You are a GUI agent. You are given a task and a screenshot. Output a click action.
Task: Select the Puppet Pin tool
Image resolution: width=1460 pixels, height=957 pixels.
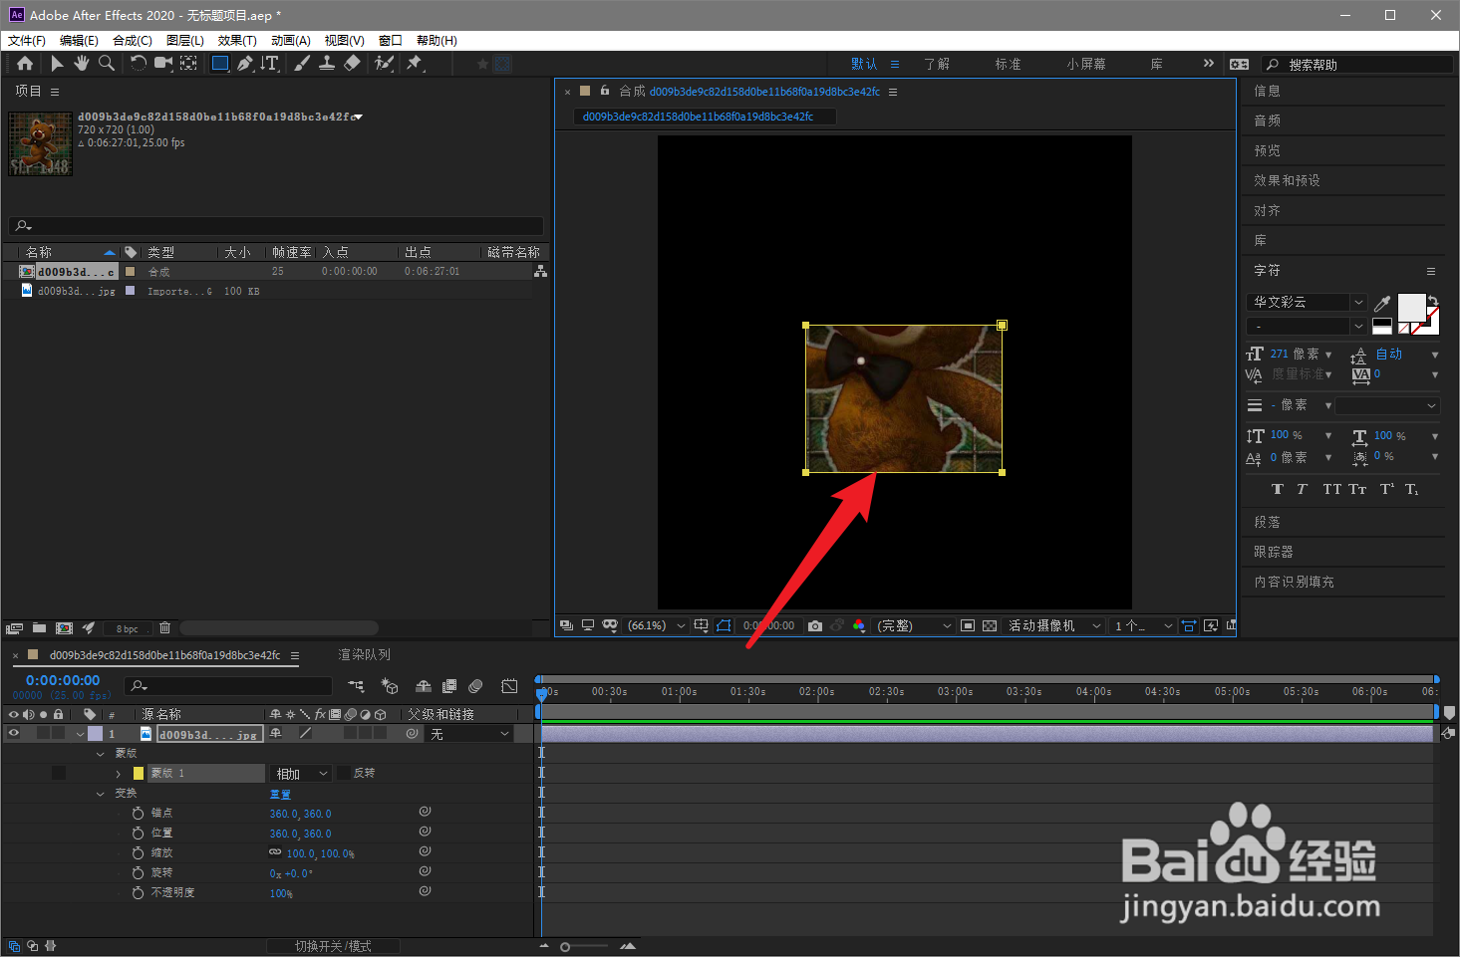[415, 64]
